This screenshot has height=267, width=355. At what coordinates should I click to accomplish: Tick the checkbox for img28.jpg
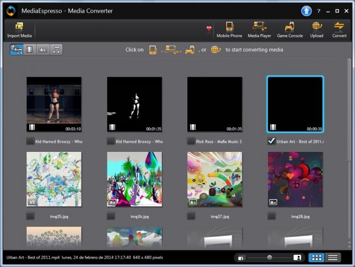pos(272,216)
